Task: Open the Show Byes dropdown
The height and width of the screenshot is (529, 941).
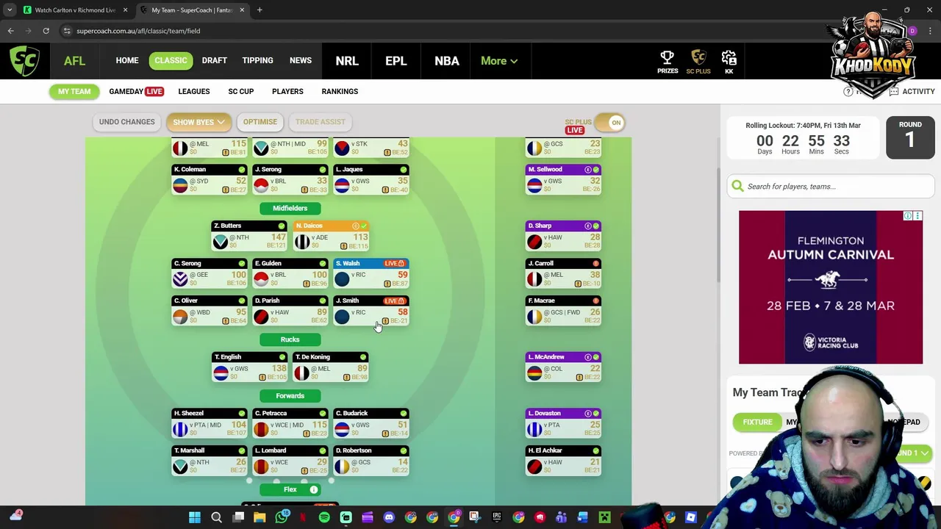Action: pos(198,122)
